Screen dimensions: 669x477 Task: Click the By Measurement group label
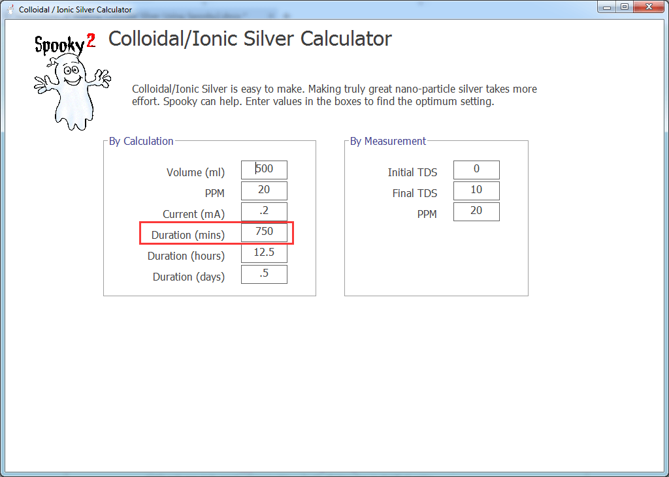click(x=388, y=141)
